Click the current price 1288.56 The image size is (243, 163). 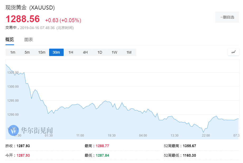pyautogui.click(x=23, y=19)
